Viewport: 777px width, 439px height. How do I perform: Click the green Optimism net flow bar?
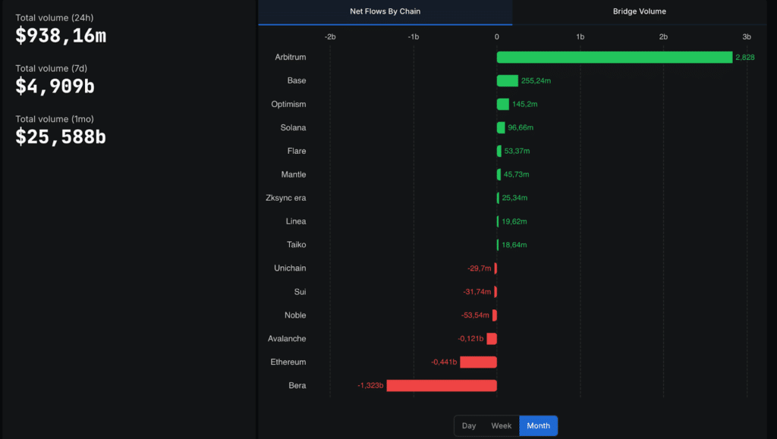pos(503,104)
